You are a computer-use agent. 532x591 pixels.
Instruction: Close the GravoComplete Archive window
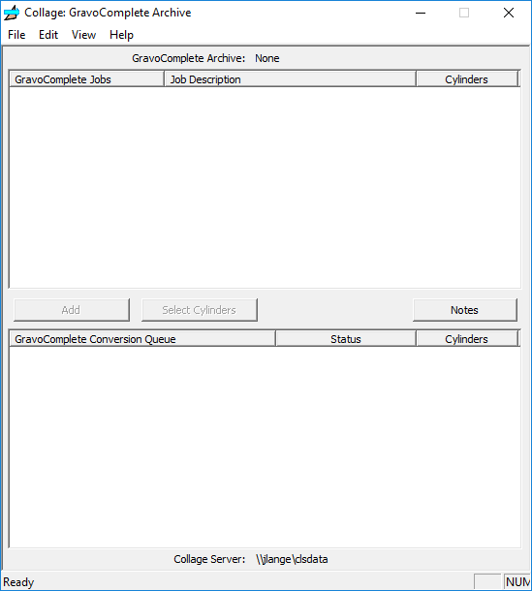[x=509, y=13]
